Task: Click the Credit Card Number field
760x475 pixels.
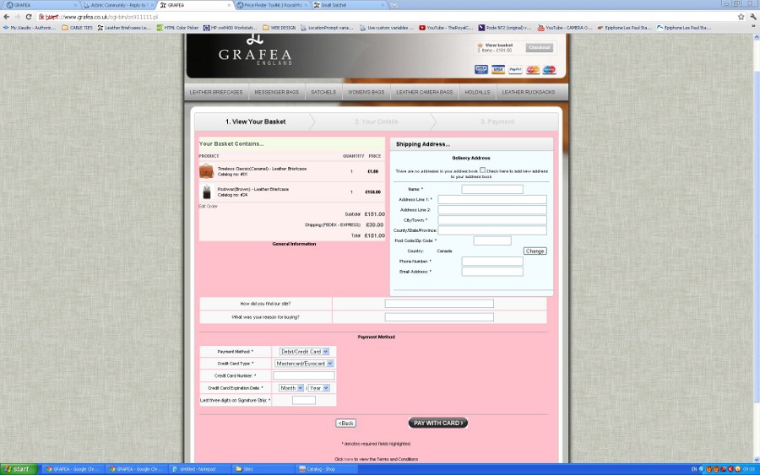Action: [303, 375]
